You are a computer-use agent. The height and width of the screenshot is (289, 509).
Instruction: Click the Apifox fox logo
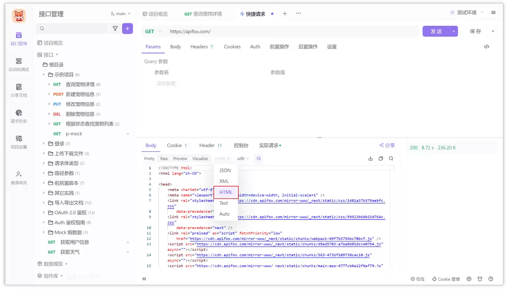[19, 16]
